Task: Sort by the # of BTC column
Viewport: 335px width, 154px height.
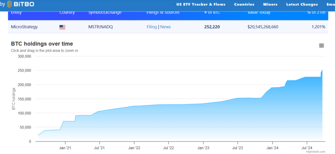Action: pos(212,13)
